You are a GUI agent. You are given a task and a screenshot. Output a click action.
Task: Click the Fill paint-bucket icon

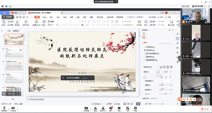144,34
